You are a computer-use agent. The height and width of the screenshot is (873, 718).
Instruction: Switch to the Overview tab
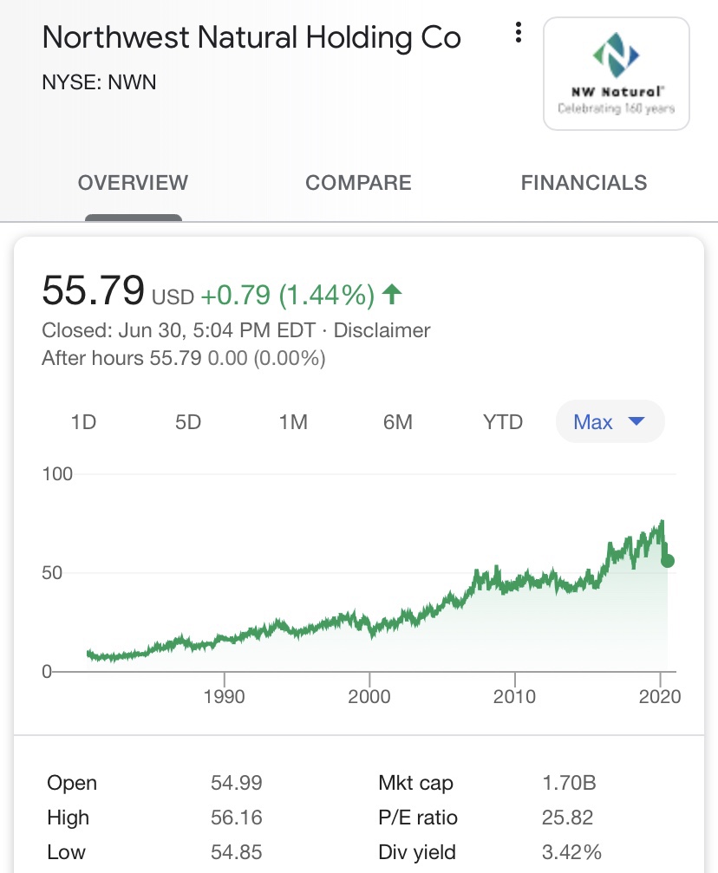133,183
